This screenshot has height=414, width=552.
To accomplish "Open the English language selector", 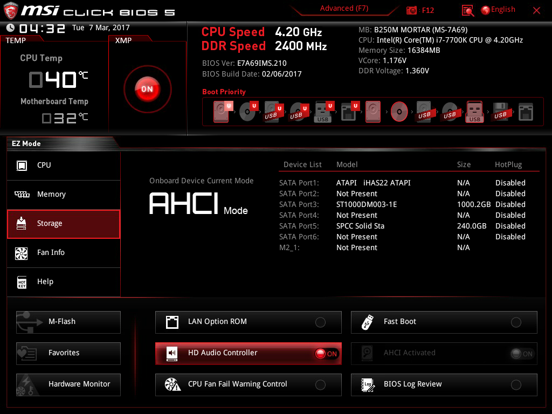I will tap(498, 10).
